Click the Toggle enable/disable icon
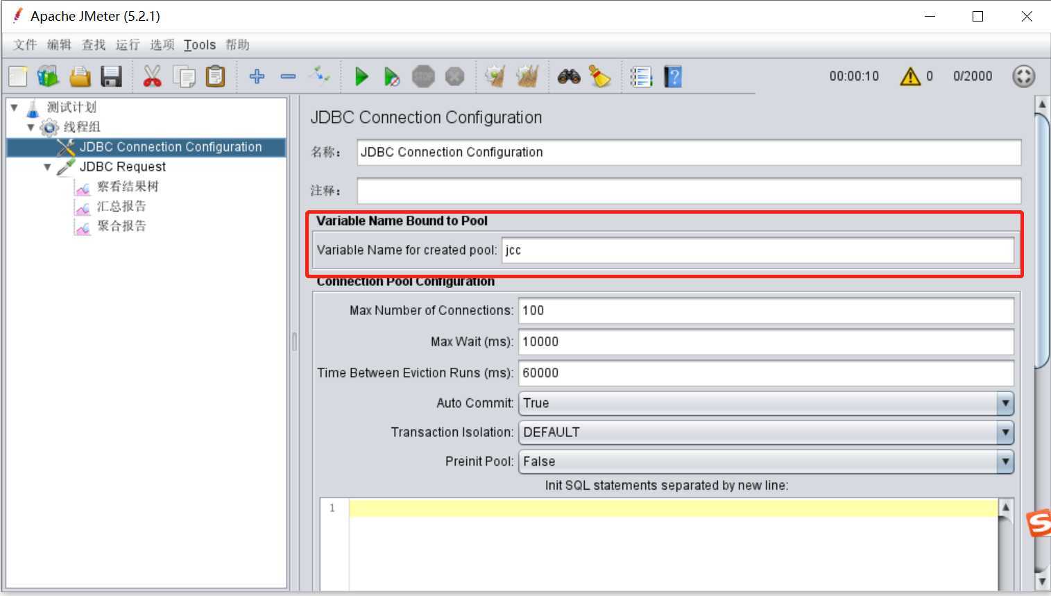The image size is (1051, 596). pyautogui.click(x=320, y=75)
